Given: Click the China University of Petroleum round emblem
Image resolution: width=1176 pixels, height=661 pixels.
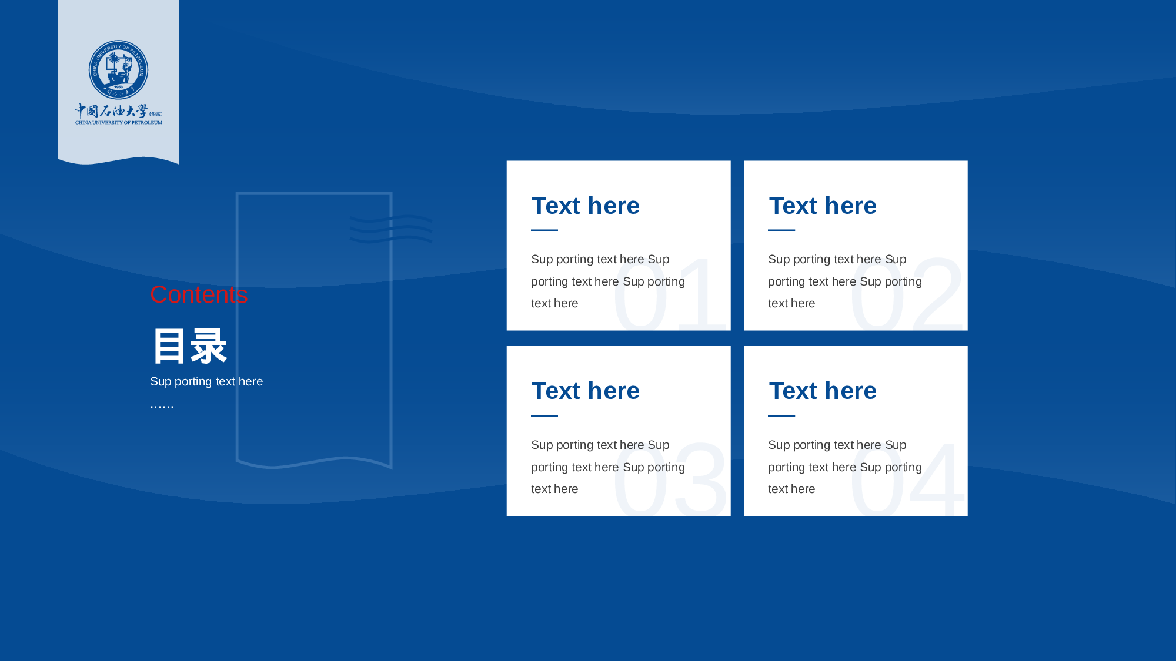Looking at the screenshot, I should click(x=118, y=70).
